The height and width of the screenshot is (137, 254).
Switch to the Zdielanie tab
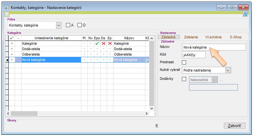coord(191,37)
